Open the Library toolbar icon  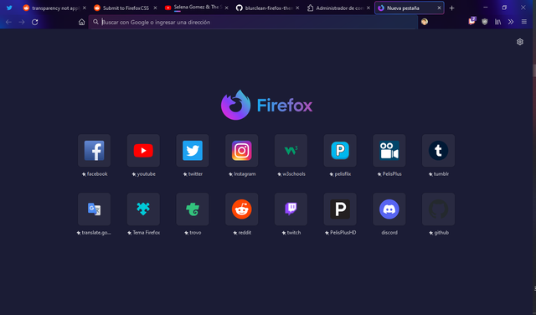(x=497, y=22)
